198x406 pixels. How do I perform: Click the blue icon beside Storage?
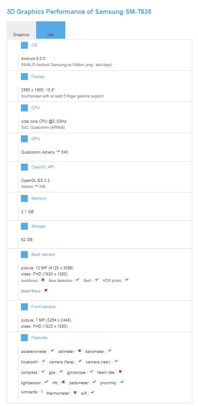[24, 226]
